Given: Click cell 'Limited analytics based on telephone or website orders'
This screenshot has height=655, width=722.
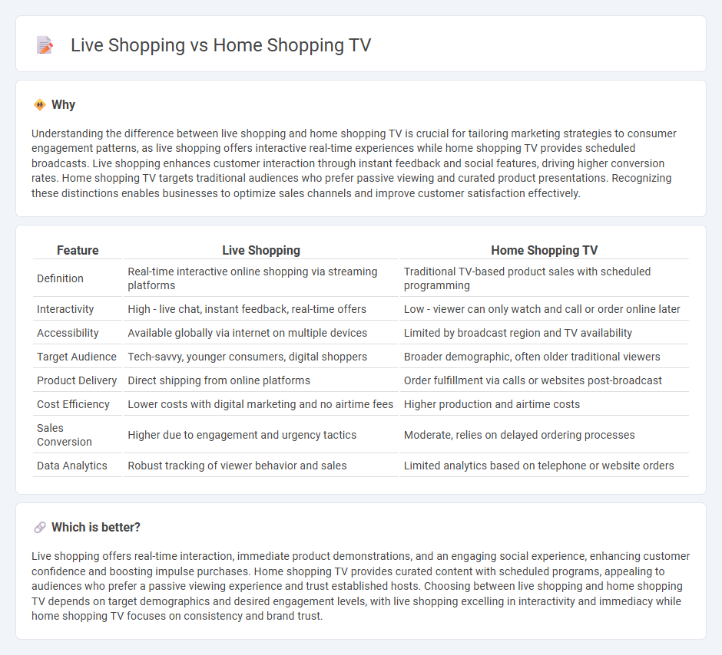Looking at the screenshot, I should [x=545, y=466].
